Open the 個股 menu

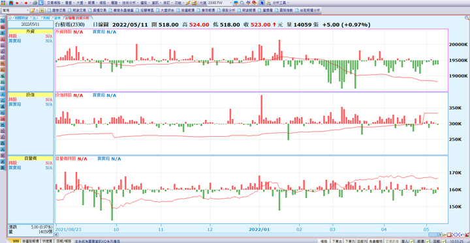click(x=104, y=3)
